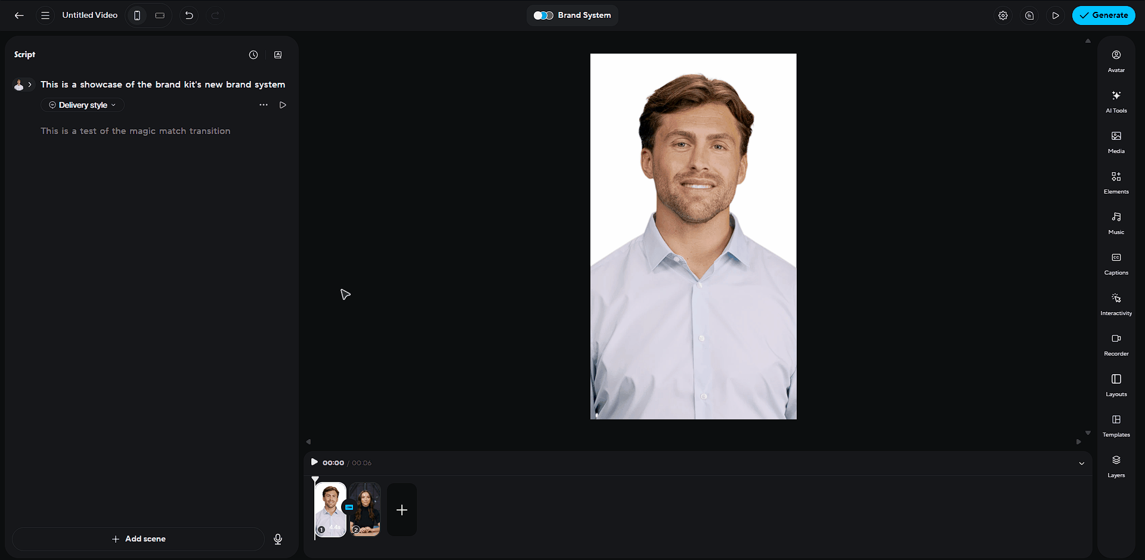Open the Captions panel
The height and width of the screenshot is (560, 1145).
click(x=1116, y=263)
